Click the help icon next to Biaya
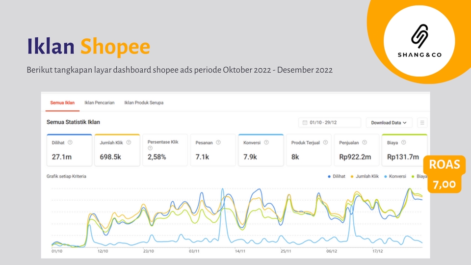 403,142
